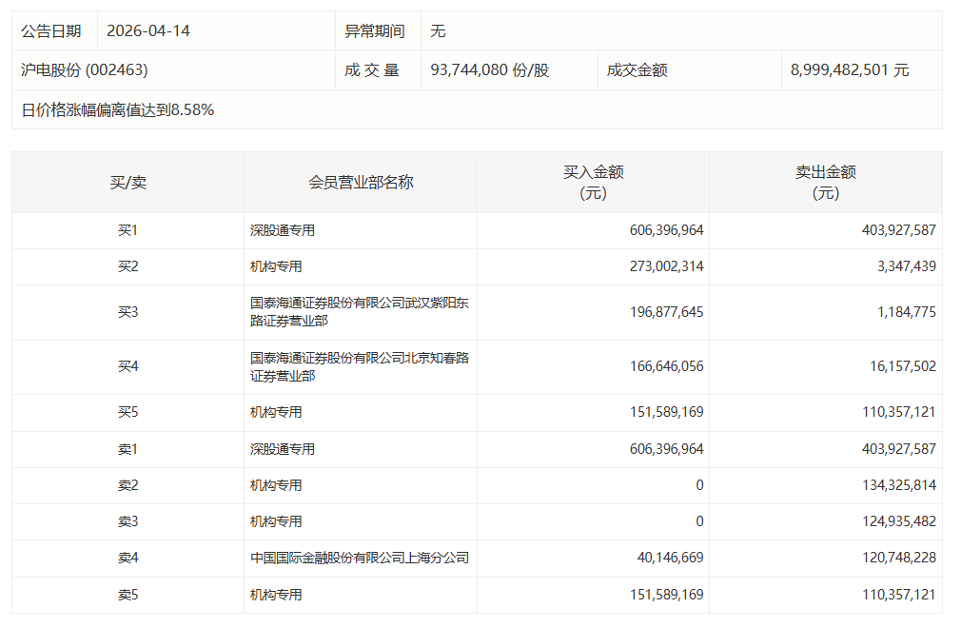The image size is (961, 628).
Task: Click the 卖出金额 (元) column header
Action: 825,183
